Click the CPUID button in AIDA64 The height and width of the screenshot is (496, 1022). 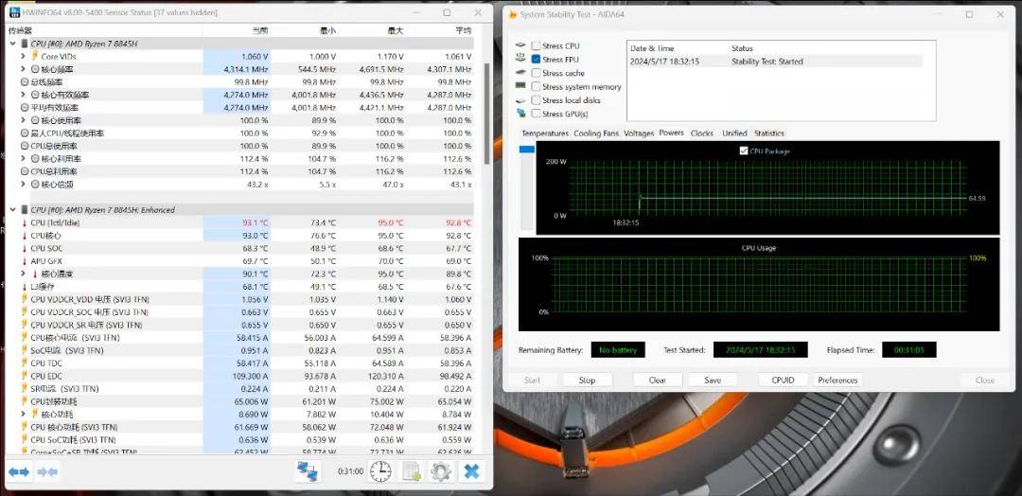tap(783, 380)
